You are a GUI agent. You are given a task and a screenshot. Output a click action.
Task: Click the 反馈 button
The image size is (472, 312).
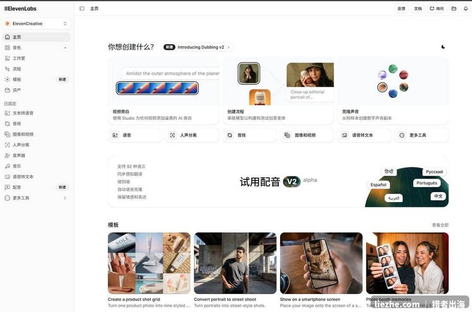click(x=401, y=9)
